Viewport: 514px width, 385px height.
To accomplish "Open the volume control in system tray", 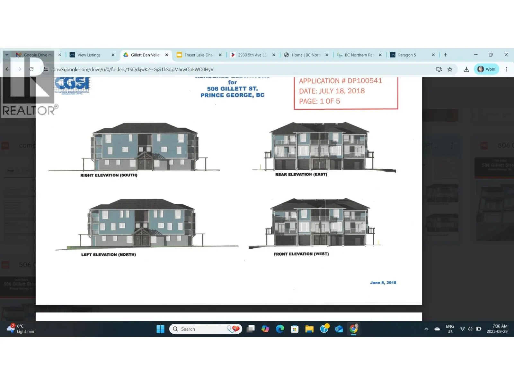I will pos(470,329).
